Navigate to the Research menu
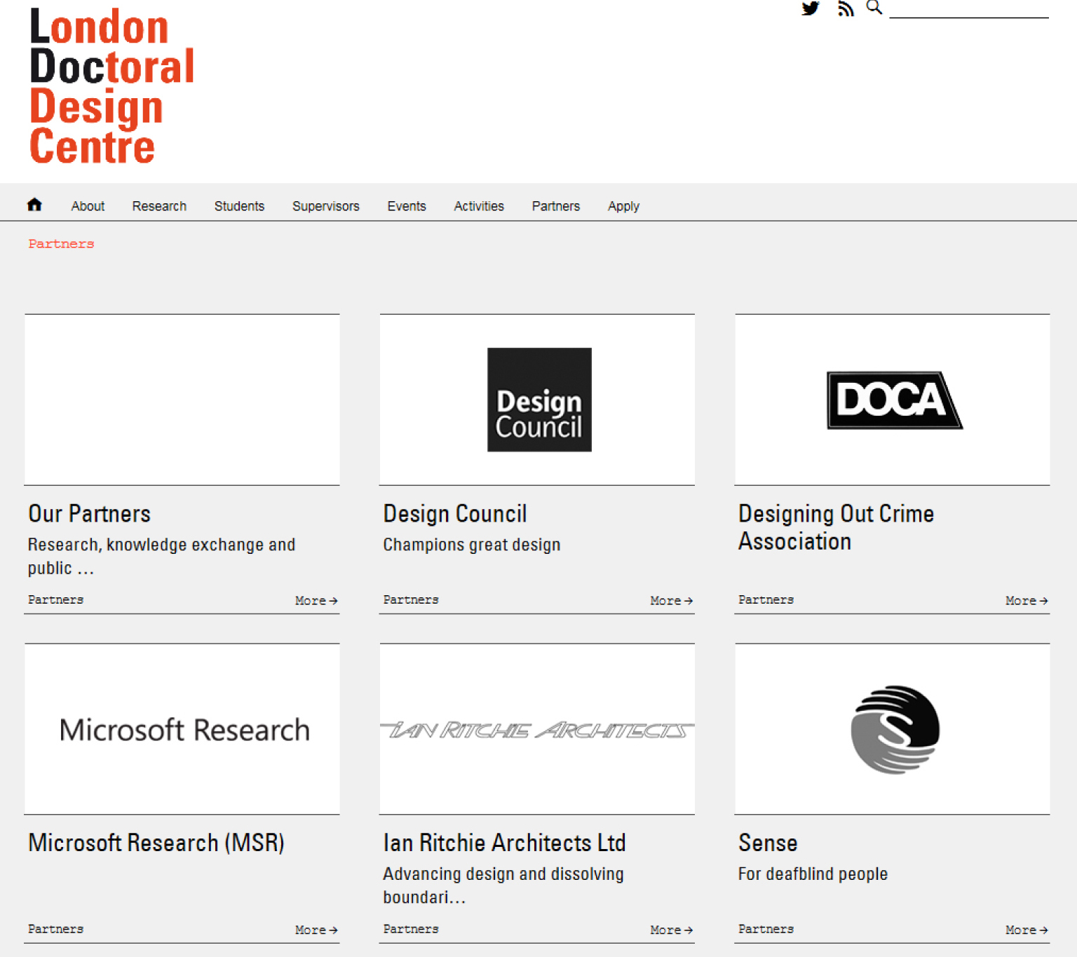This screenshot has height=957, width=1077. [x=159, y=206]
